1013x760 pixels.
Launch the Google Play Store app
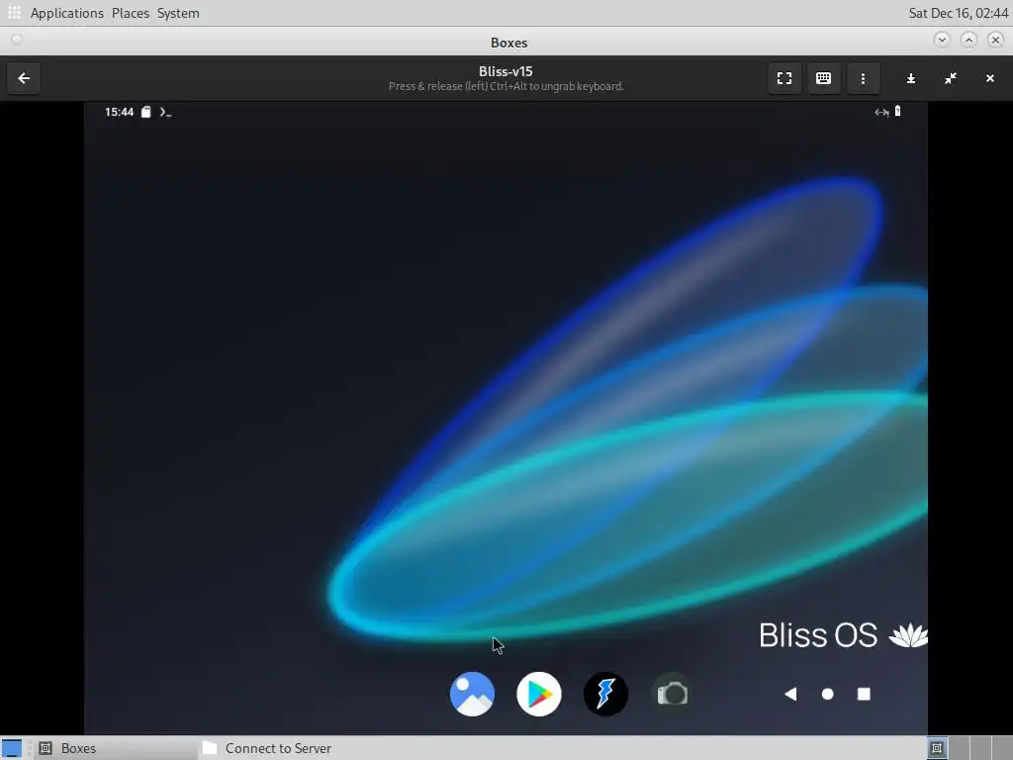coord(539,694)
